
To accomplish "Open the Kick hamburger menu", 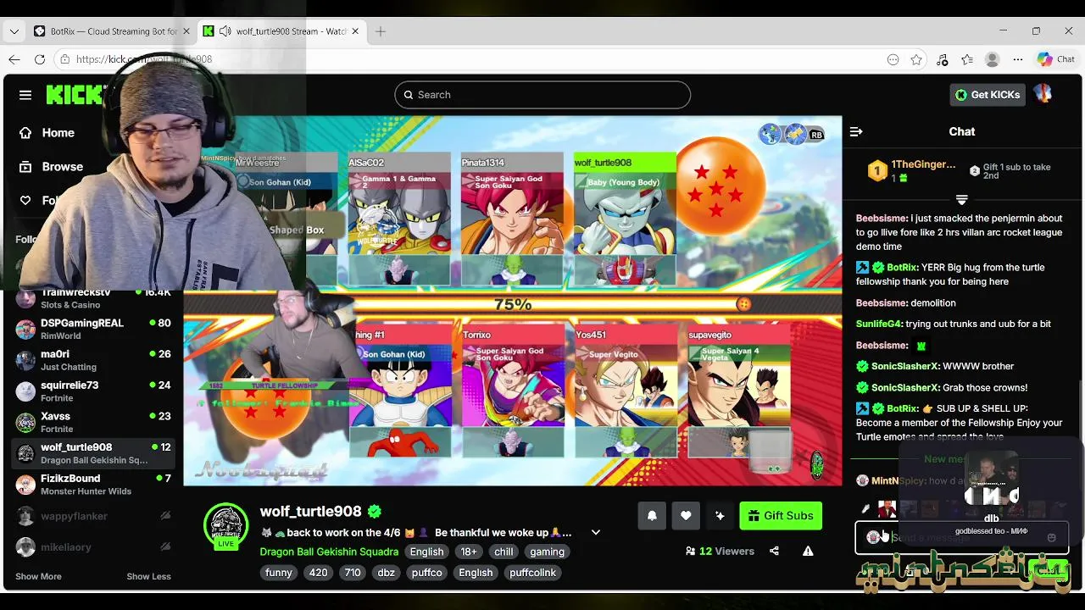I will tap(25, 95).
